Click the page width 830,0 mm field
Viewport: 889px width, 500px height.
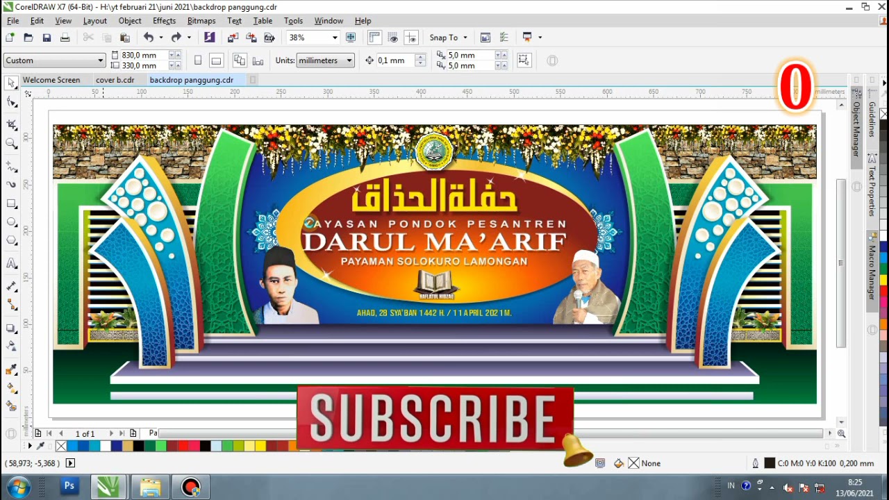pyautogui.click(x=143, y=55)
